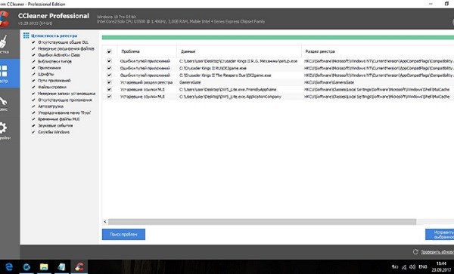Screen dimensions: 454x274
Task: Open the taskbar clock showing 23.09.2017
Action: 441,266
